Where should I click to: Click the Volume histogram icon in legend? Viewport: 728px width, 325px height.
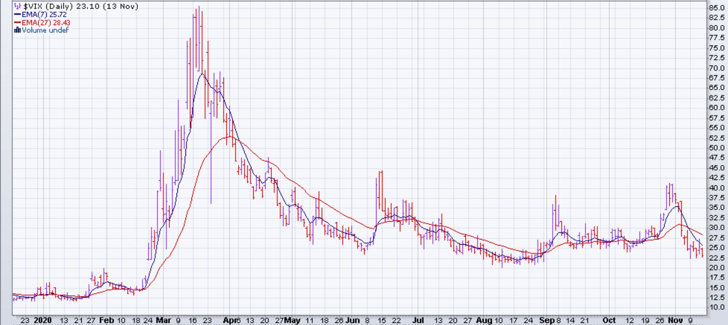[x=17, y=30]
